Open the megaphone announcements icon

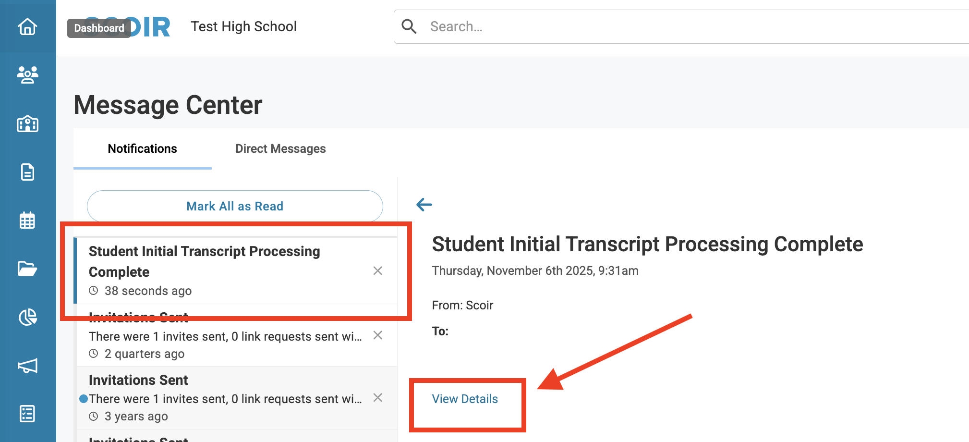tap(27, 366)
